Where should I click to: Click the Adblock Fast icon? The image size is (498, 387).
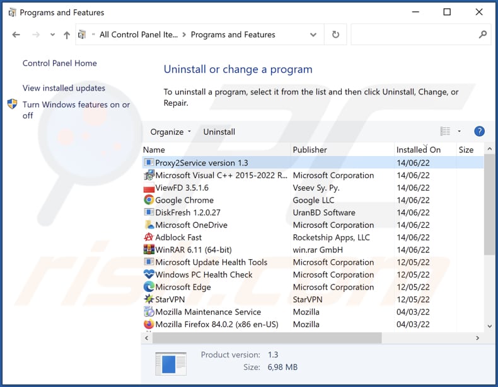[x=149, y=237]
